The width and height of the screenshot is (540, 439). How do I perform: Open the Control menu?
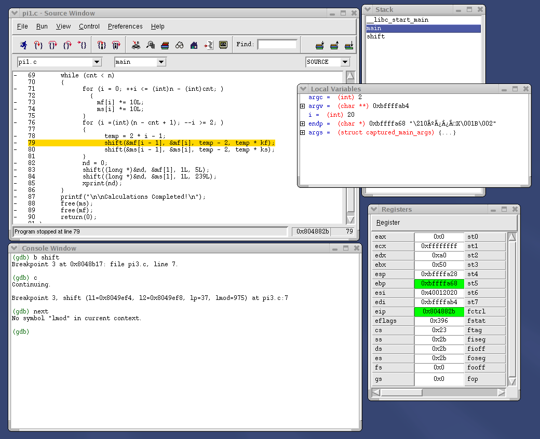coord(89,26)
